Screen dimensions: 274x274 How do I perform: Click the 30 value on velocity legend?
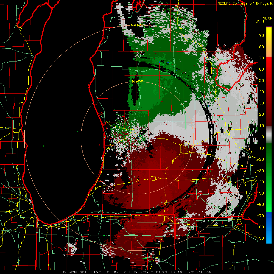coord(262,103)
